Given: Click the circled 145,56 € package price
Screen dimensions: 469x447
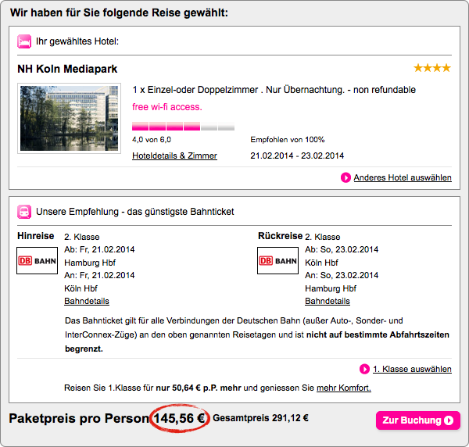Looking at the screenshot, I should (179, 419).
